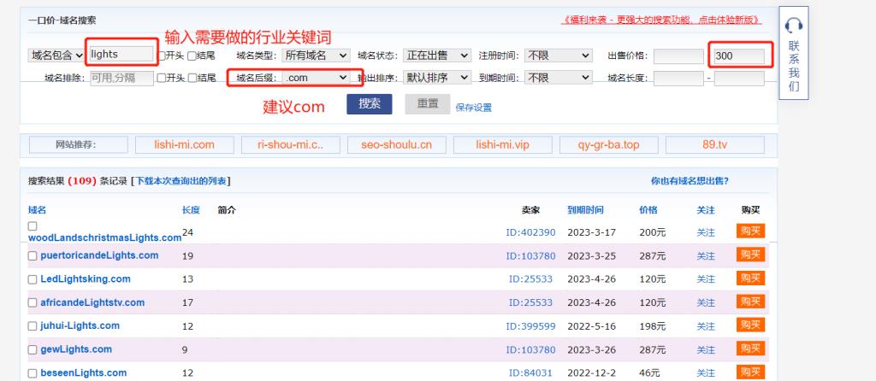Open recommended site lishi-mi.vip
The width and height of the screenshot is (876, 381).
click(x=503, y=145)
